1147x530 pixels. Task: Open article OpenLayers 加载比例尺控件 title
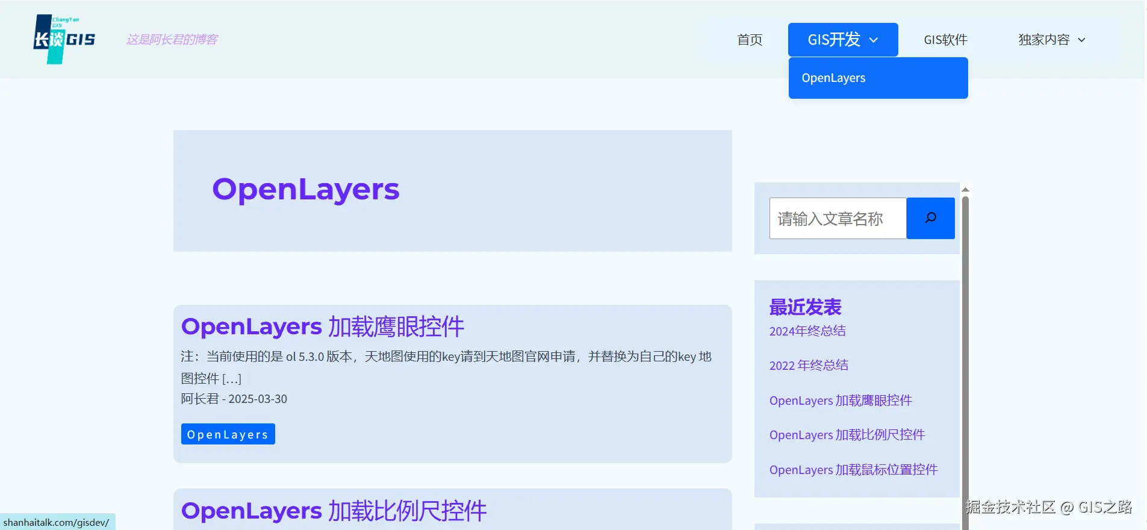pyautogui.click(x=334, y=511)
